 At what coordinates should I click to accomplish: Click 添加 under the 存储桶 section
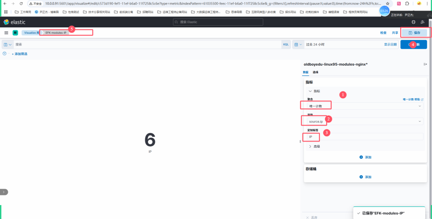(x=365, y=177)
